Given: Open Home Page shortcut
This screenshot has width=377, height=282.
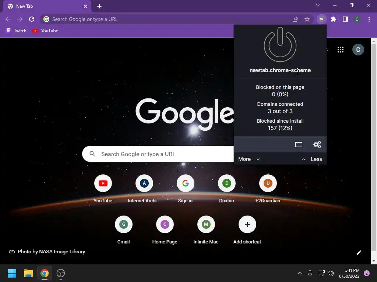Looking at the screenshot, I should click(x=165, y=230).
